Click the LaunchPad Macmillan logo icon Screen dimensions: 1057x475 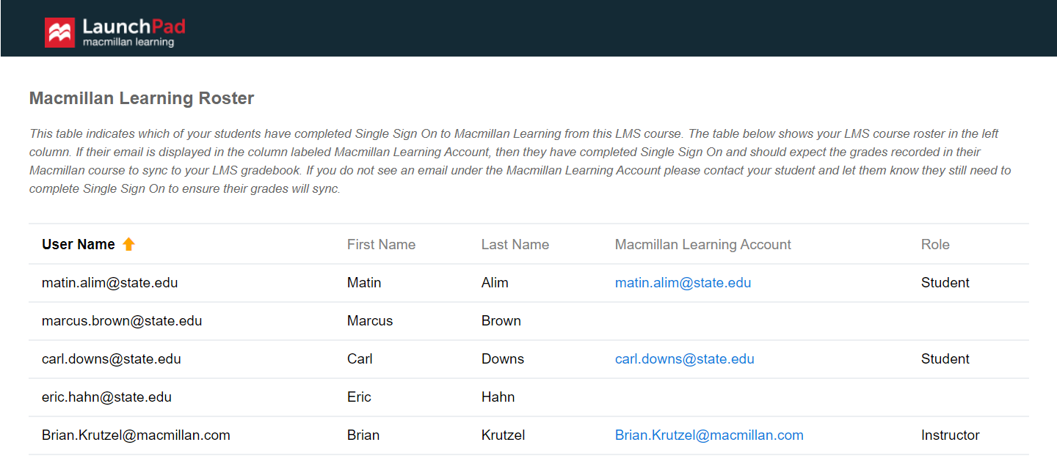[59, 32]
